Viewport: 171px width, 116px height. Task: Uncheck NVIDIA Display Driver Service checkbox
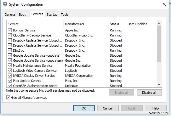pos(10,75)
